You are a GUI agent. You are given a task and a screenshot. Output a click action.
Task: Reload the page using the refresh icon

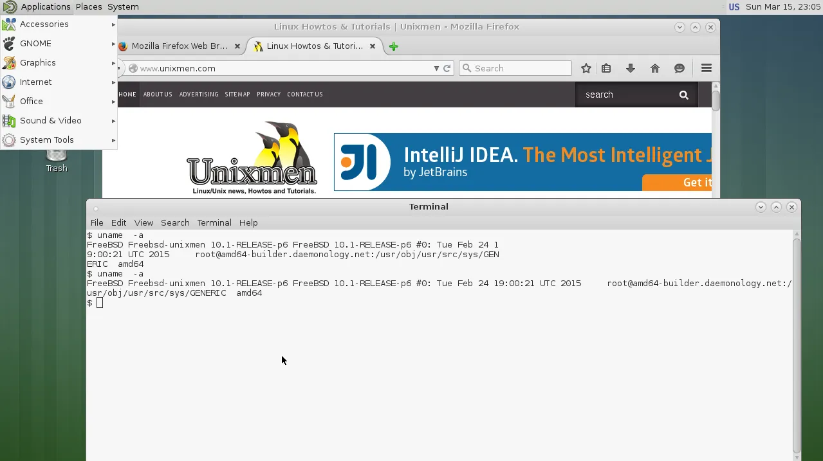click(447, 68)
